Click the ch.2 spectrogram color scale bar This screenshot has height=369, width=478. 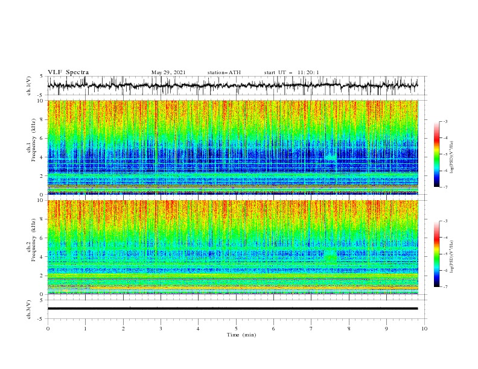(x=436, y=254)
